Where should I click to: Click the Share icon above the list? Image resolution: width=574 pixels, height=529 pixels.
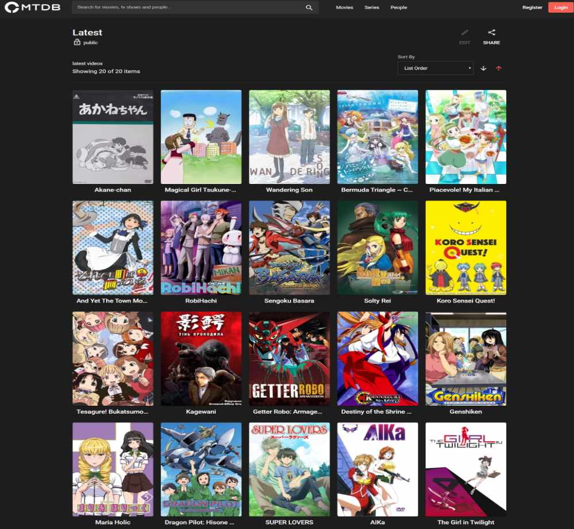click(x=491, y=33)
